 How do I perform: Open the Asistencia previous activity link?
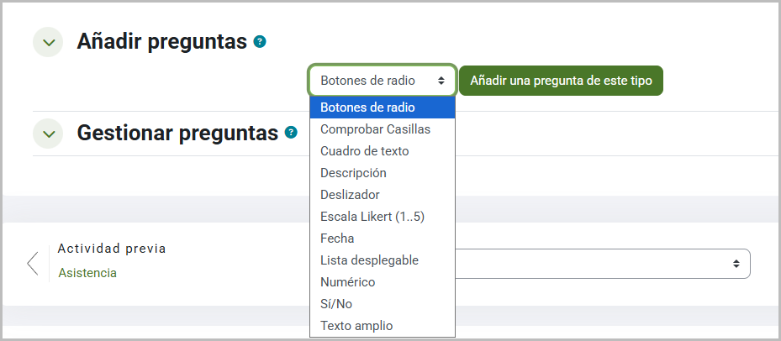coord(87,273)
